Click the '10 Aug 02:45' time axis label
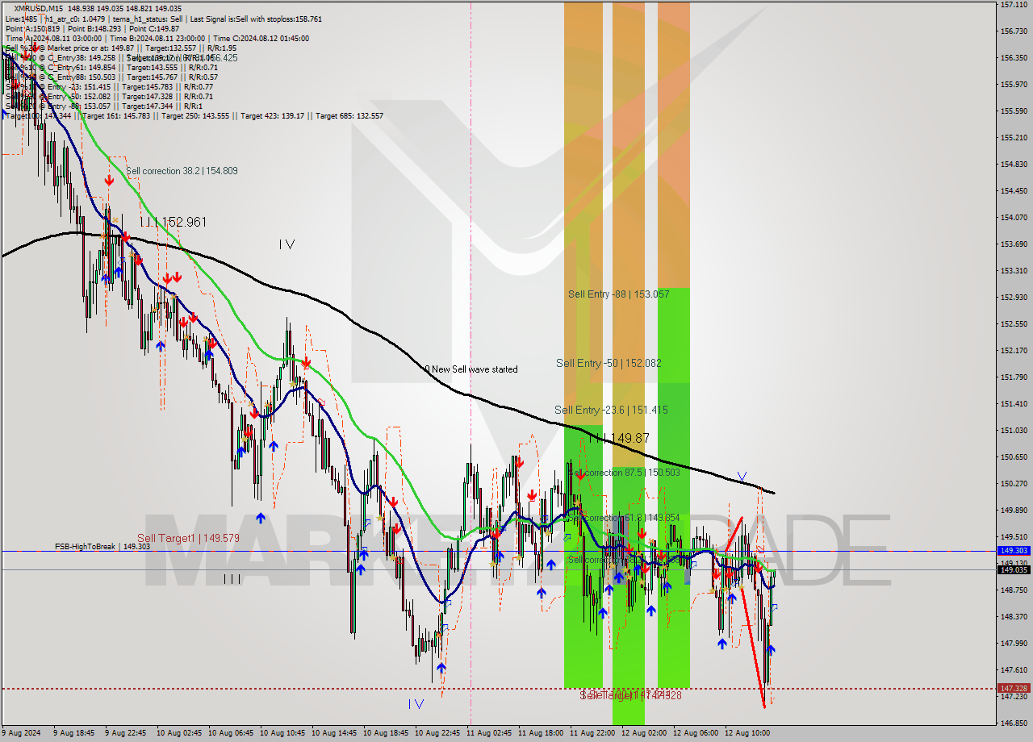 click(x=178, y=733)
